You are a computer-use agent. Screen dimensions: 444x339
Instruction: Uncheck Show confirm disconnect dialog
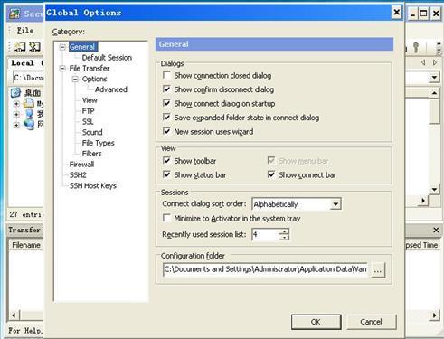click(x=166, y=89)
